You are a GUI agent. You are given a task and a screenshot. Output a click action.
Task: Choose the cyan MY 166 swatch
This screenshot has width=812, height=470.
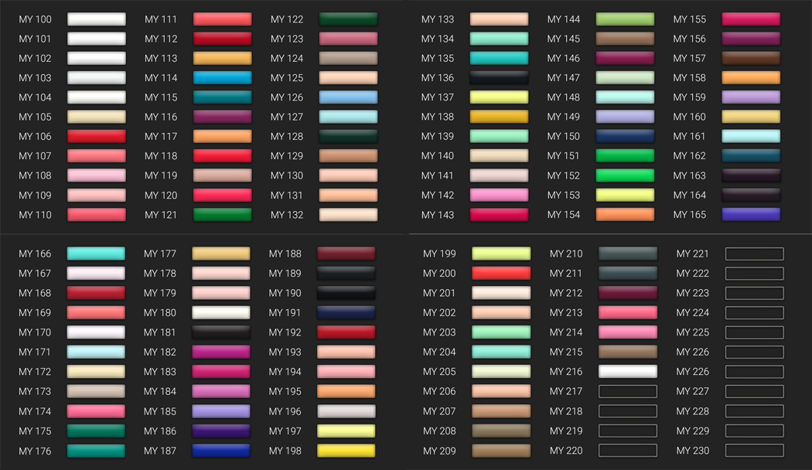pyautogui.click(x=96, y=254)
